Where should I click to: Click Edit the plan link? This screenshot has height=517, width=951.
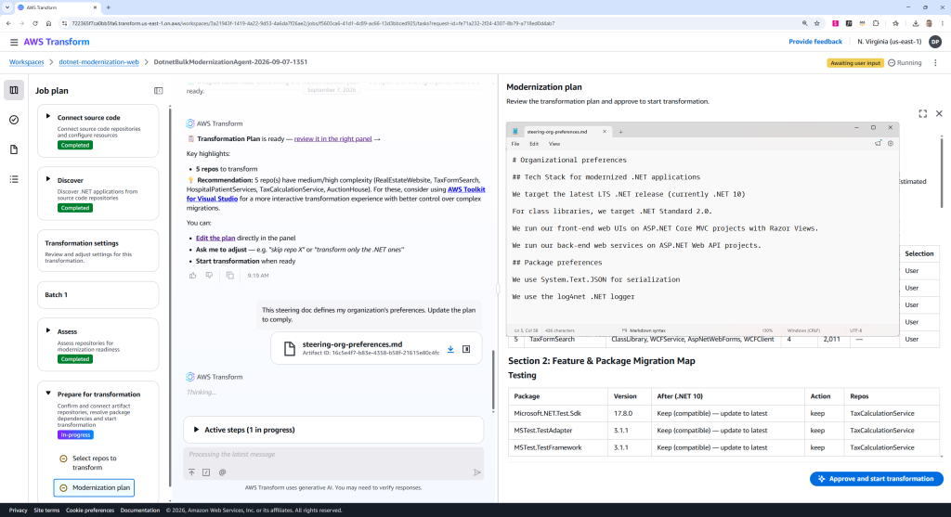pyautogui.click(x=215, y=239)
